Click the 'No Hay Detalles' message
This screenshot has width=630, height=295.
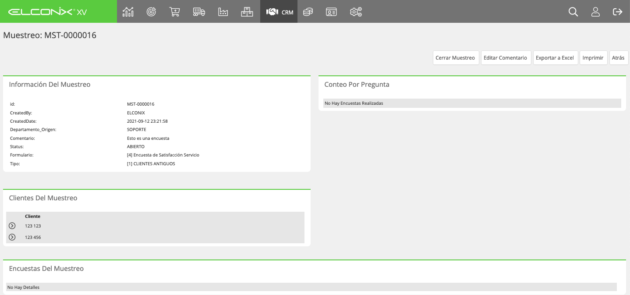[x=24, y=288]
